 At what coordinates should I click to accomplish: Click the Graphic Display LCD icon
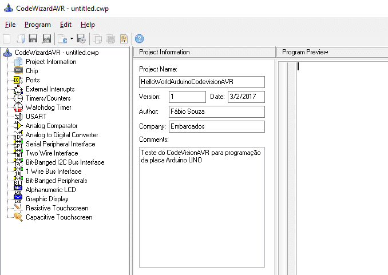point(18,199)
